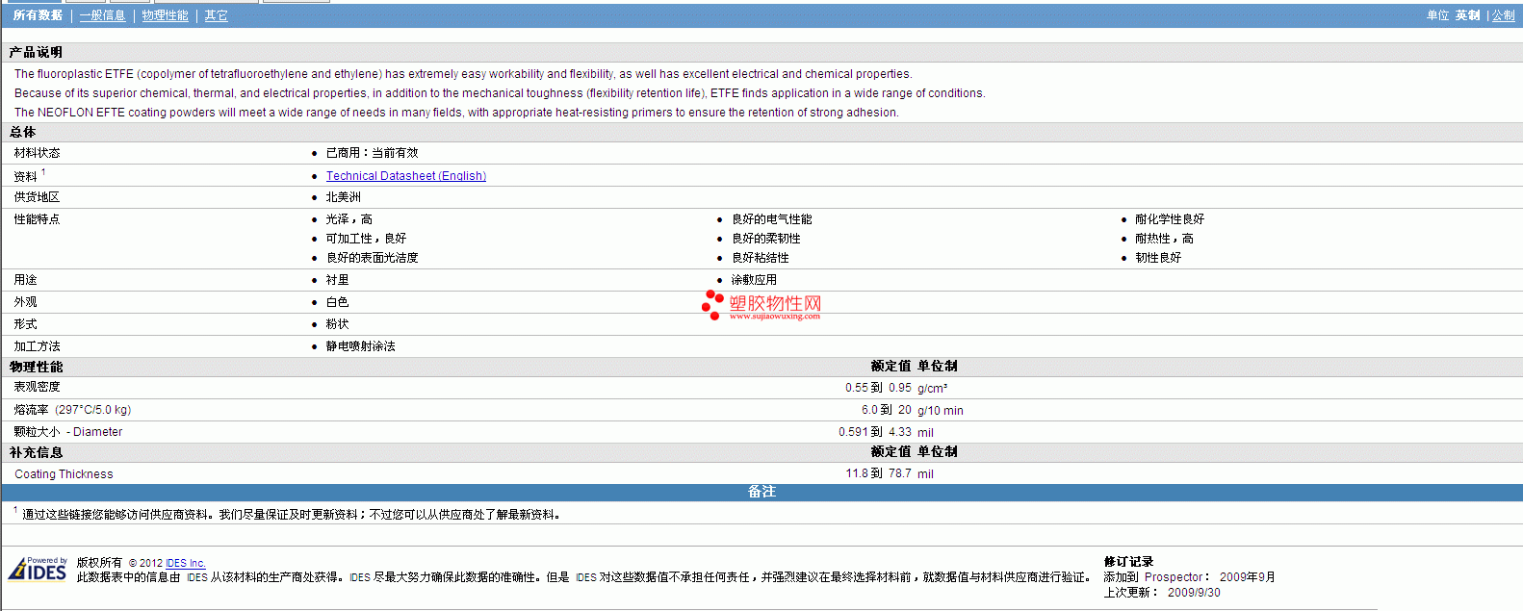The width and height of the screenshot is (1523, 611).
Task: Click the 静电喷射涂法 value
Action: (x=360, y=346)
